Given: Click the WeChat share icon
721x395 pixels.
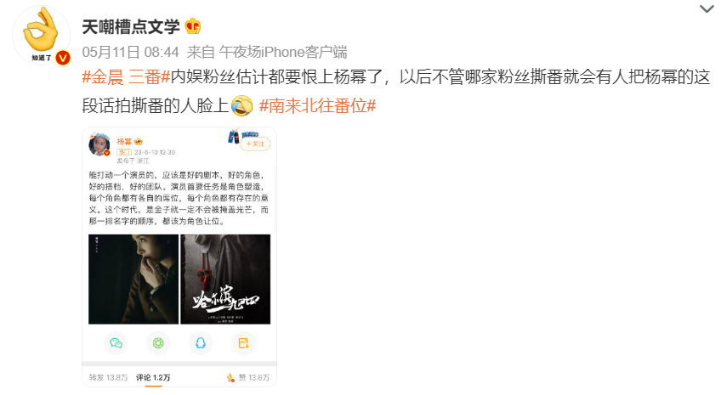Looking at the screenshot, I should click(x=116, y=343).
